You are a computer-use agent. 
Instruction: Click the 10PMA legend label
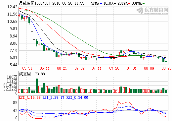108,3
